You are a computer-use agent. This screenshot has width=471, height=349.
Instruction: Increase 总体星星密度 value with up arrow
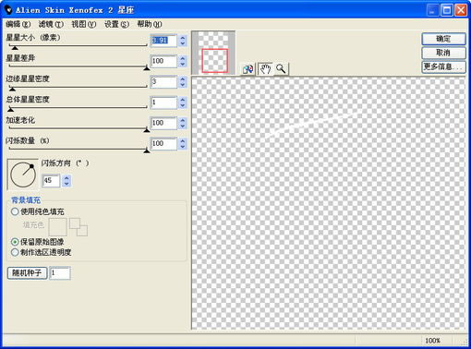coord(183,100)
